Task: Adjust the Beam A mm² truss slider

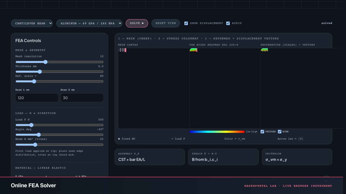Action: pyautogui.click(x=59, y=144)
